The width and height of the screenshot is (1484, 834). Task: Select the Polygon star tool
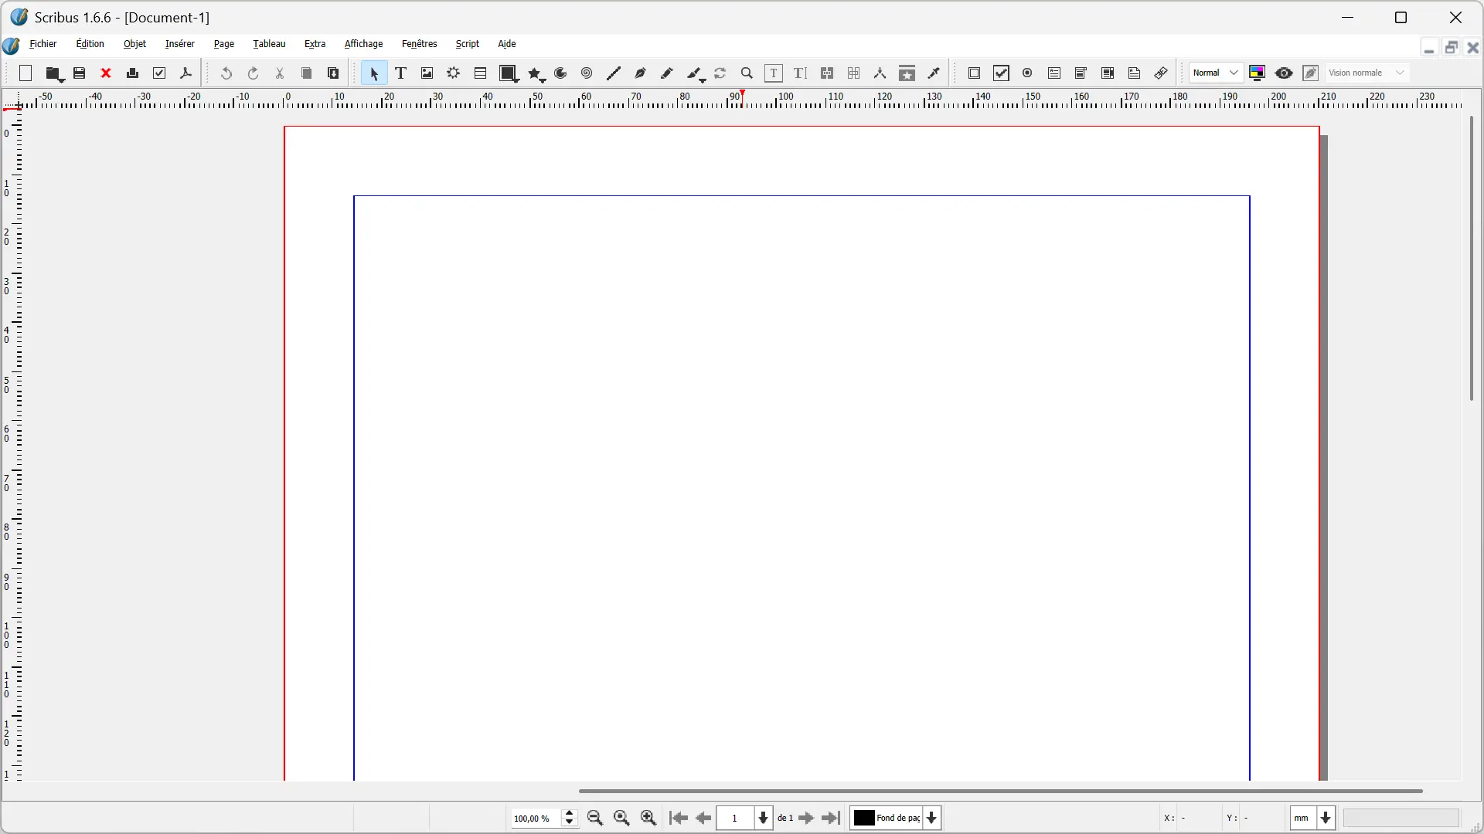point(537,73)
